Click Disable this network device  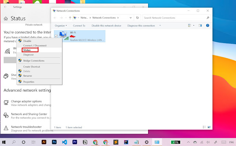pyautogui.click(x=106, y=26)
